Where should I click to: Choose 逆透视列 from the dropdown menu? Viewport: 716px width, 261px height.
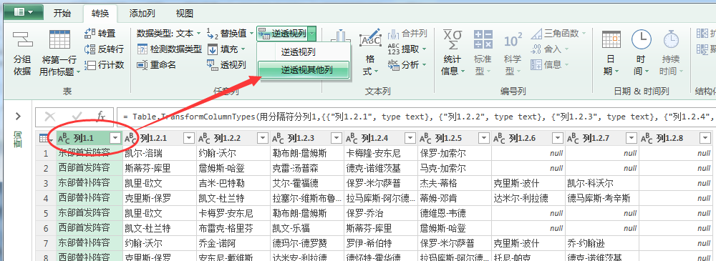click(x=298, y=52)
